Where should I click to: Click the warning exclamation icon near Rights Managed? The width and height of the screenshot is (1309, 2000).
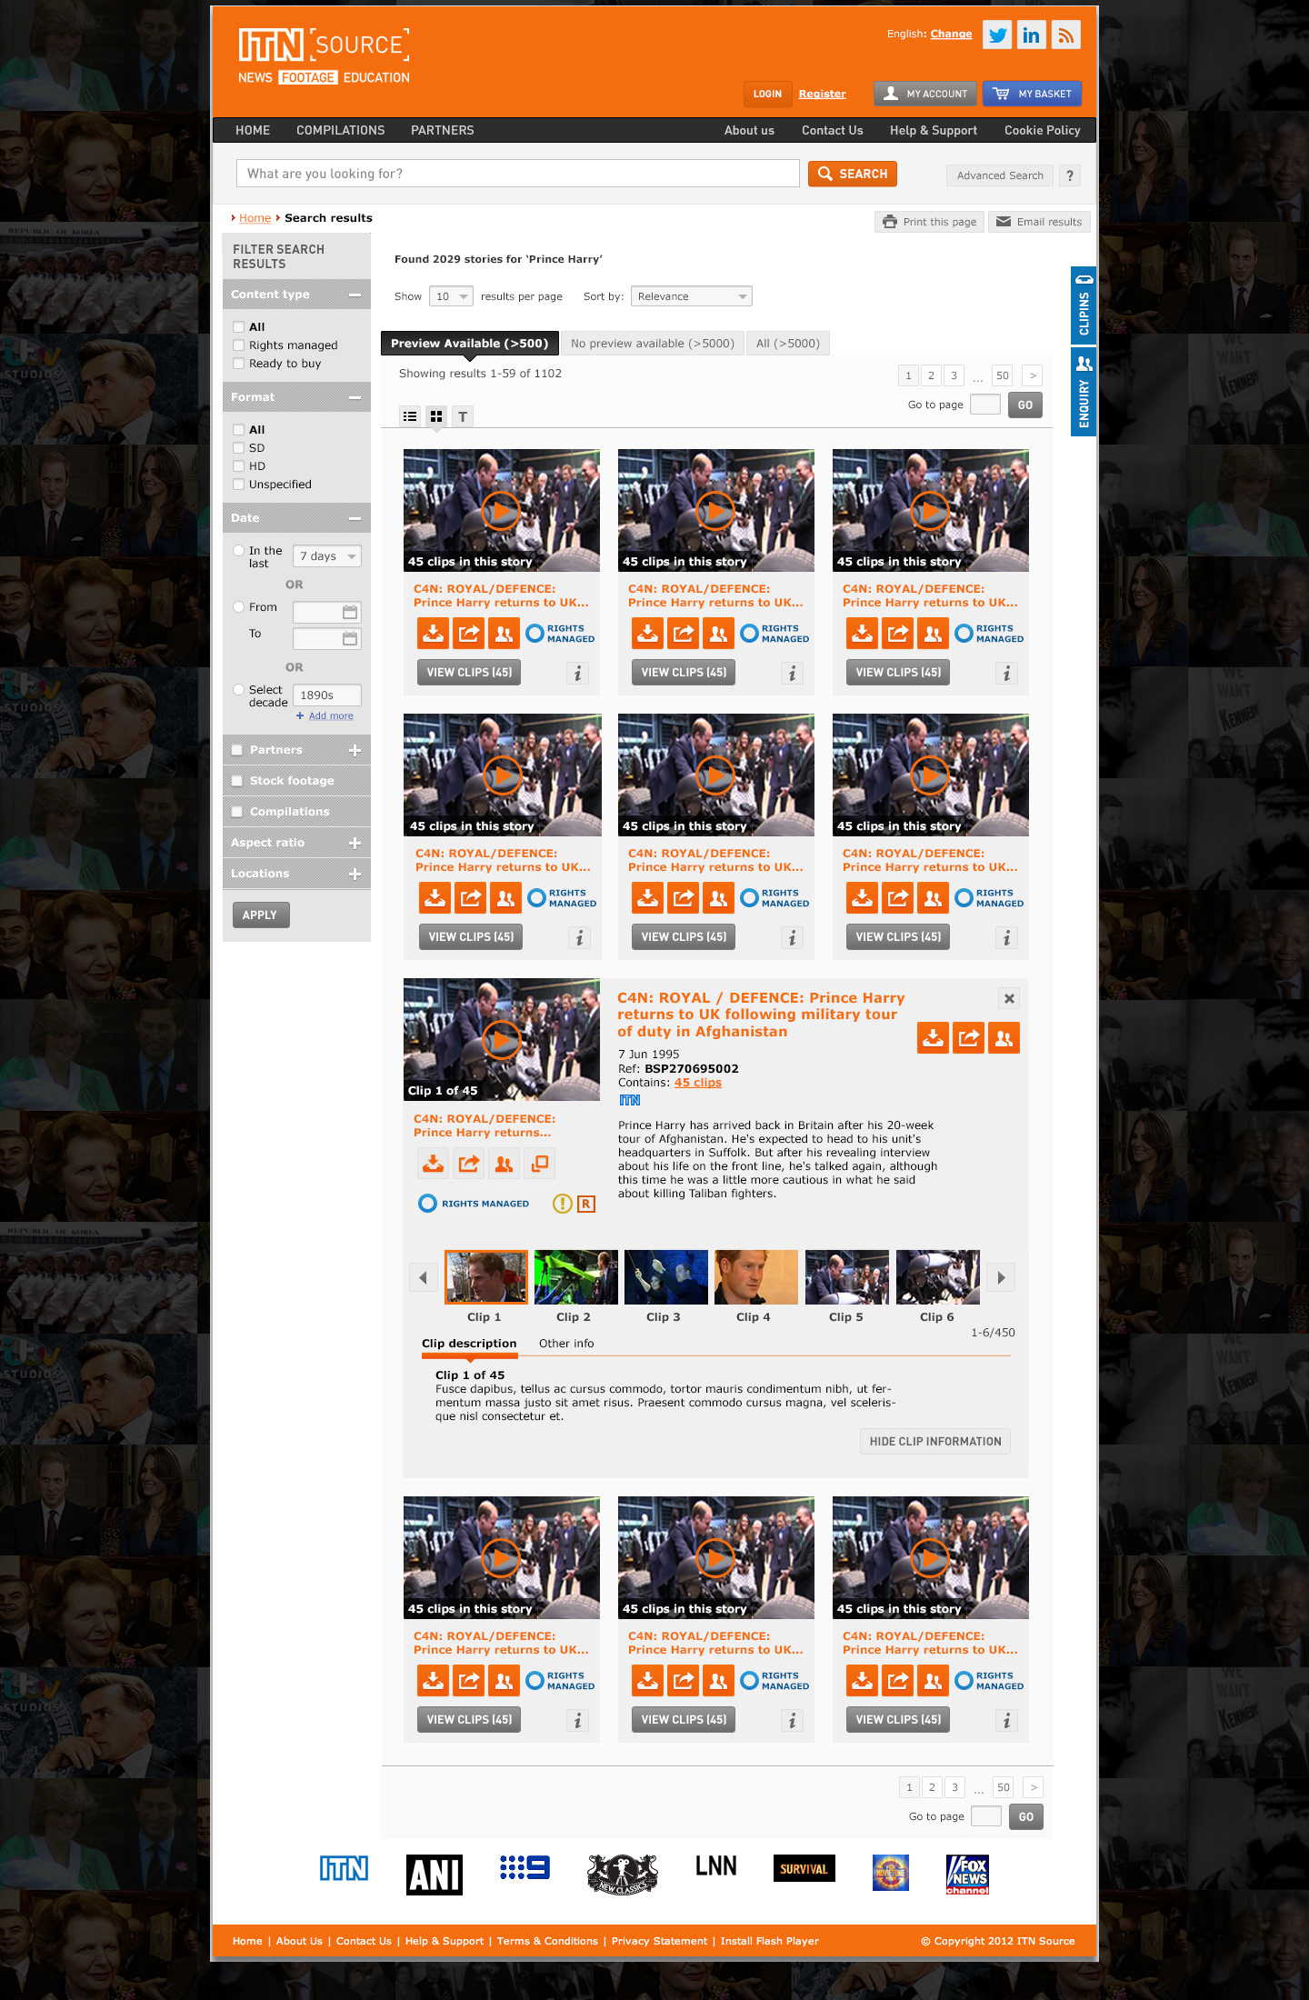(563, 1204)
